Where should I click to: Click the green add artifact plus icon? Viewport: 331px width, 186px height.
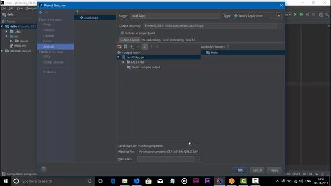click(x=77, y=12)
